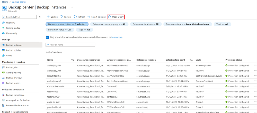Click the Overview cloud icon
Screen dimensions: 257x113
[x=3, y=23]
